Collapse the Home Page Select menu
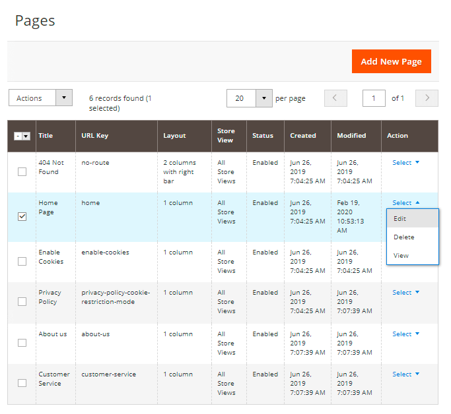 [x=405, y=203]
